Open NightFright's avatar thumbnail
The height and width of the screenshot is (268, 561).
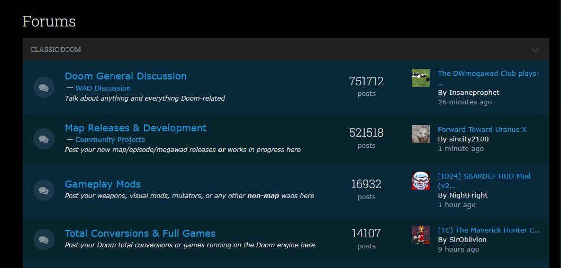[421, 181]
